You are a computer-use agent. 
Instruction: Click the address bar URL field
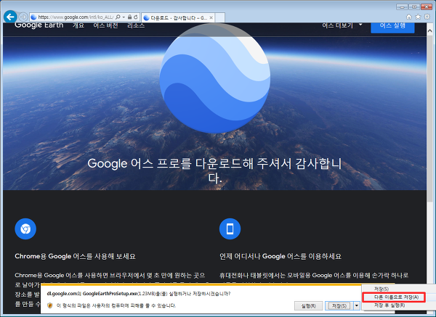[x=75, y=17]
